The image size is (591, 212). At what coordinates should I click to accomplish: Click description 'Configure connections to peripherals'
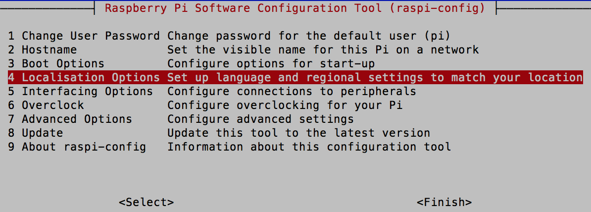click(x=292, y=91)
